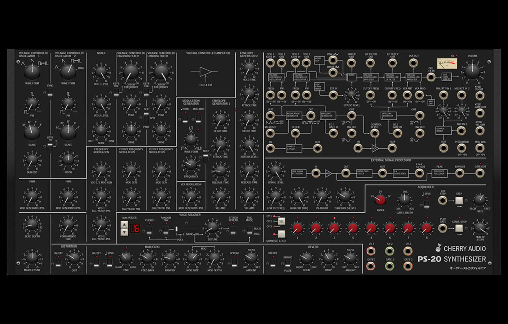Click the MG RESET jack
508x324 pixels.
(270, 134)
